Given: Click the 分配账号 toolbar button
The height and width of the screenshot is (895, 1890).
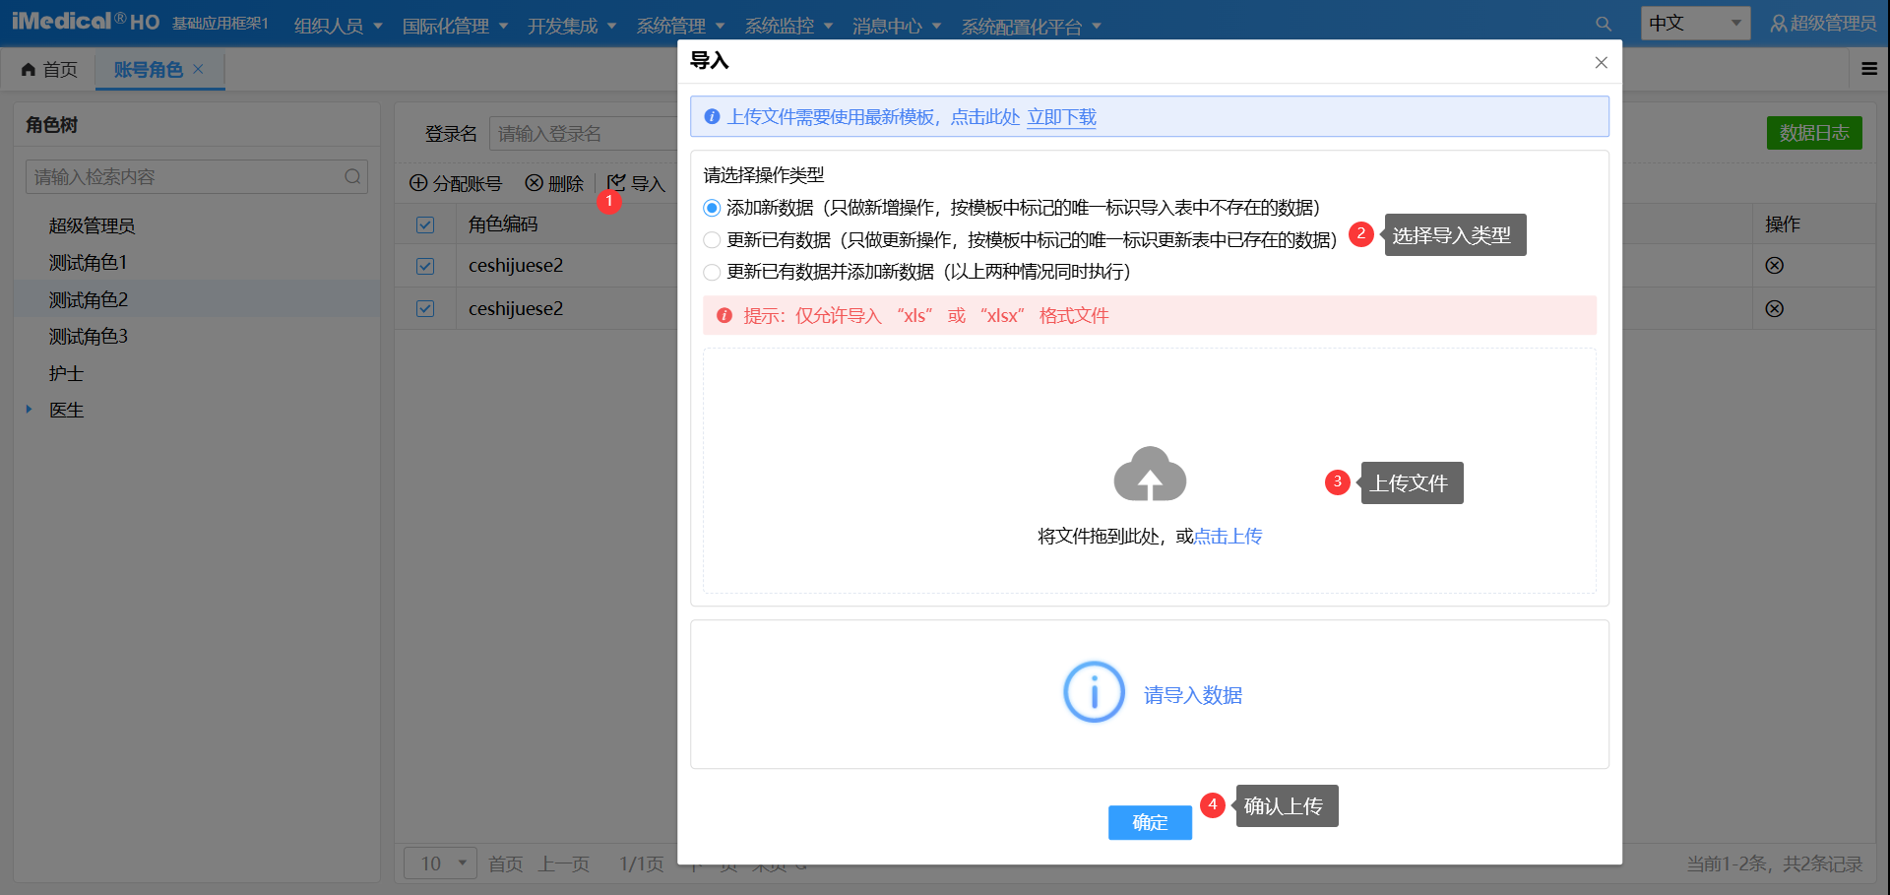Looking at the screenshot, I should [456, 184].
